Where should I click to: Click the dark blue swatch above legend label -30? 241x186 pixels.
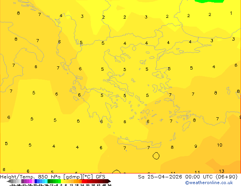(x=36, y=181)
